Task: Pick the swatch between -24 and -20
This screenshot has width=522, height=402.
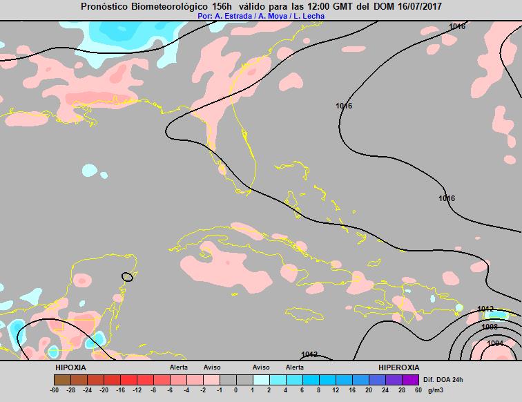Action: tap(95, 380)
